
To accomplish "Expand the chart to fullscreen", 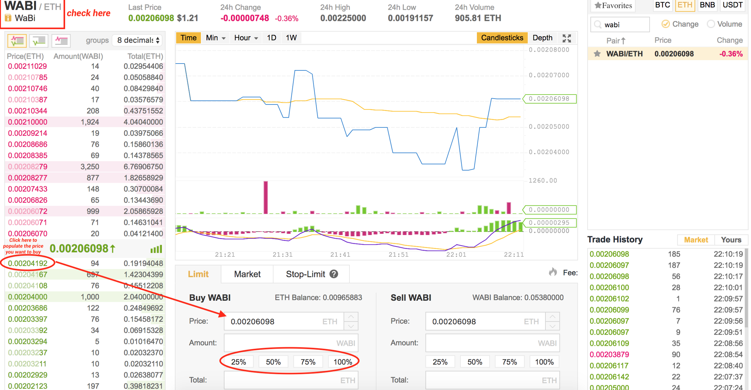I will 567,38.
